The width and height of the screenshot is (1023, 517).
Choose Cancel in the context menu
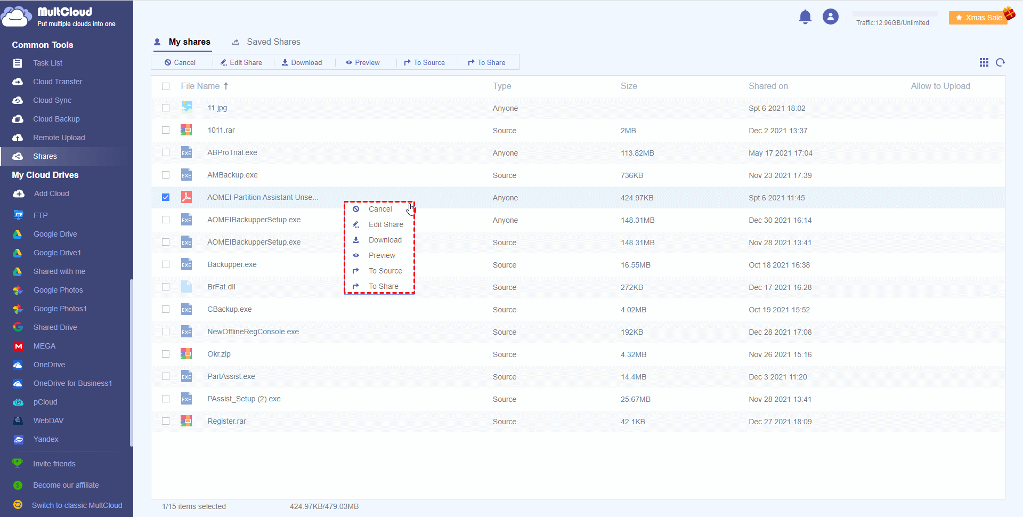point(379,209)
